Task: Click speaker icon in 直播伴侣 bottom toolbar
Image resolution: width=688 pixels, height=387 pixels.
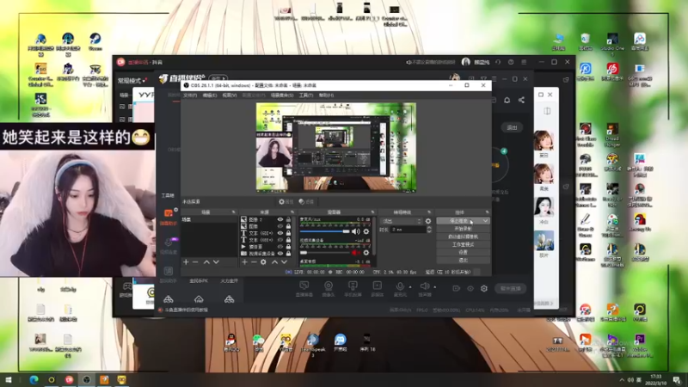Action: pyautogui.click(x=424, y=286)
